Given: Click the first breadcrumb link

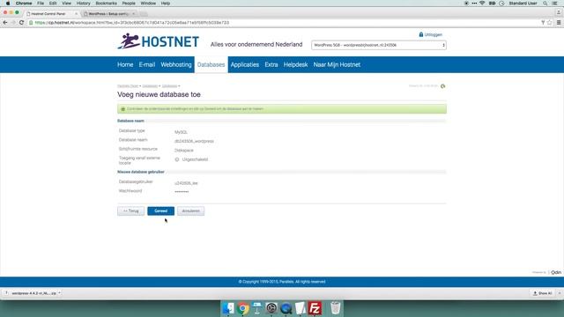Looking at the screenshot, I should pos(128,86).
